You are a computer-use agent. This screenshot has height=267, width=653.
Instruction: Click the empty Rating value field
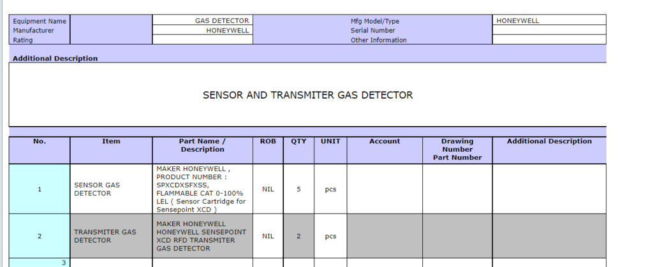point(203,40)
